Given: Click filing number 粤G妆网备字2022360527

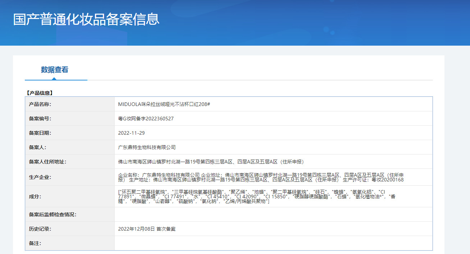Looking at the screenshot, I should [x=146, y=119].
